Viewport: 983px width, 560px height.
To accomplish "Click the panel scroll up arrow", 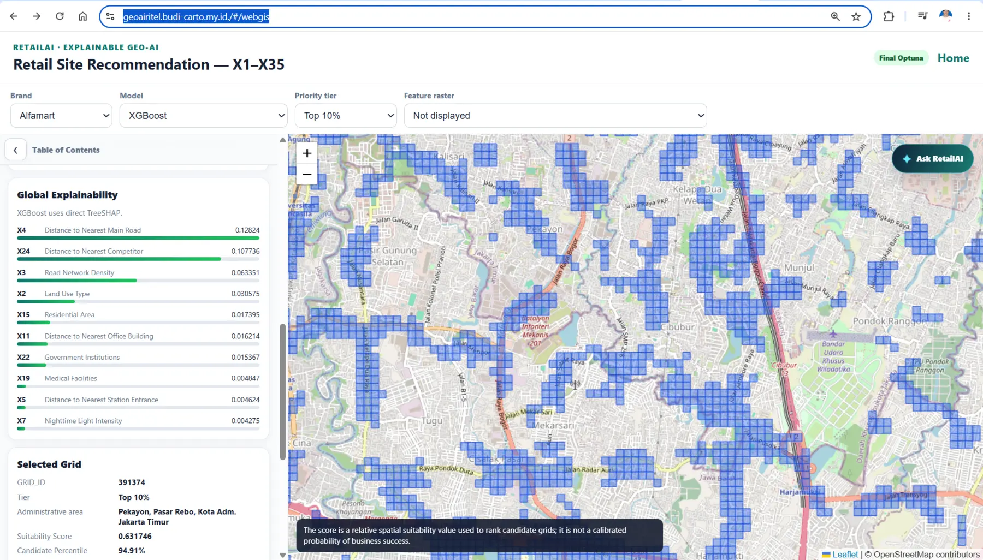I will coord(282,140).
